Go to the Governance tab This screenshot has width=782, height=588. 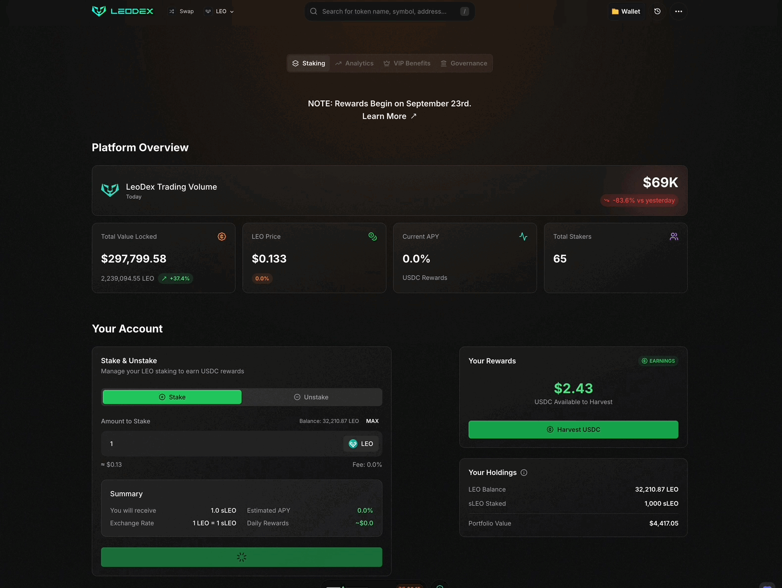click(464, 63)
